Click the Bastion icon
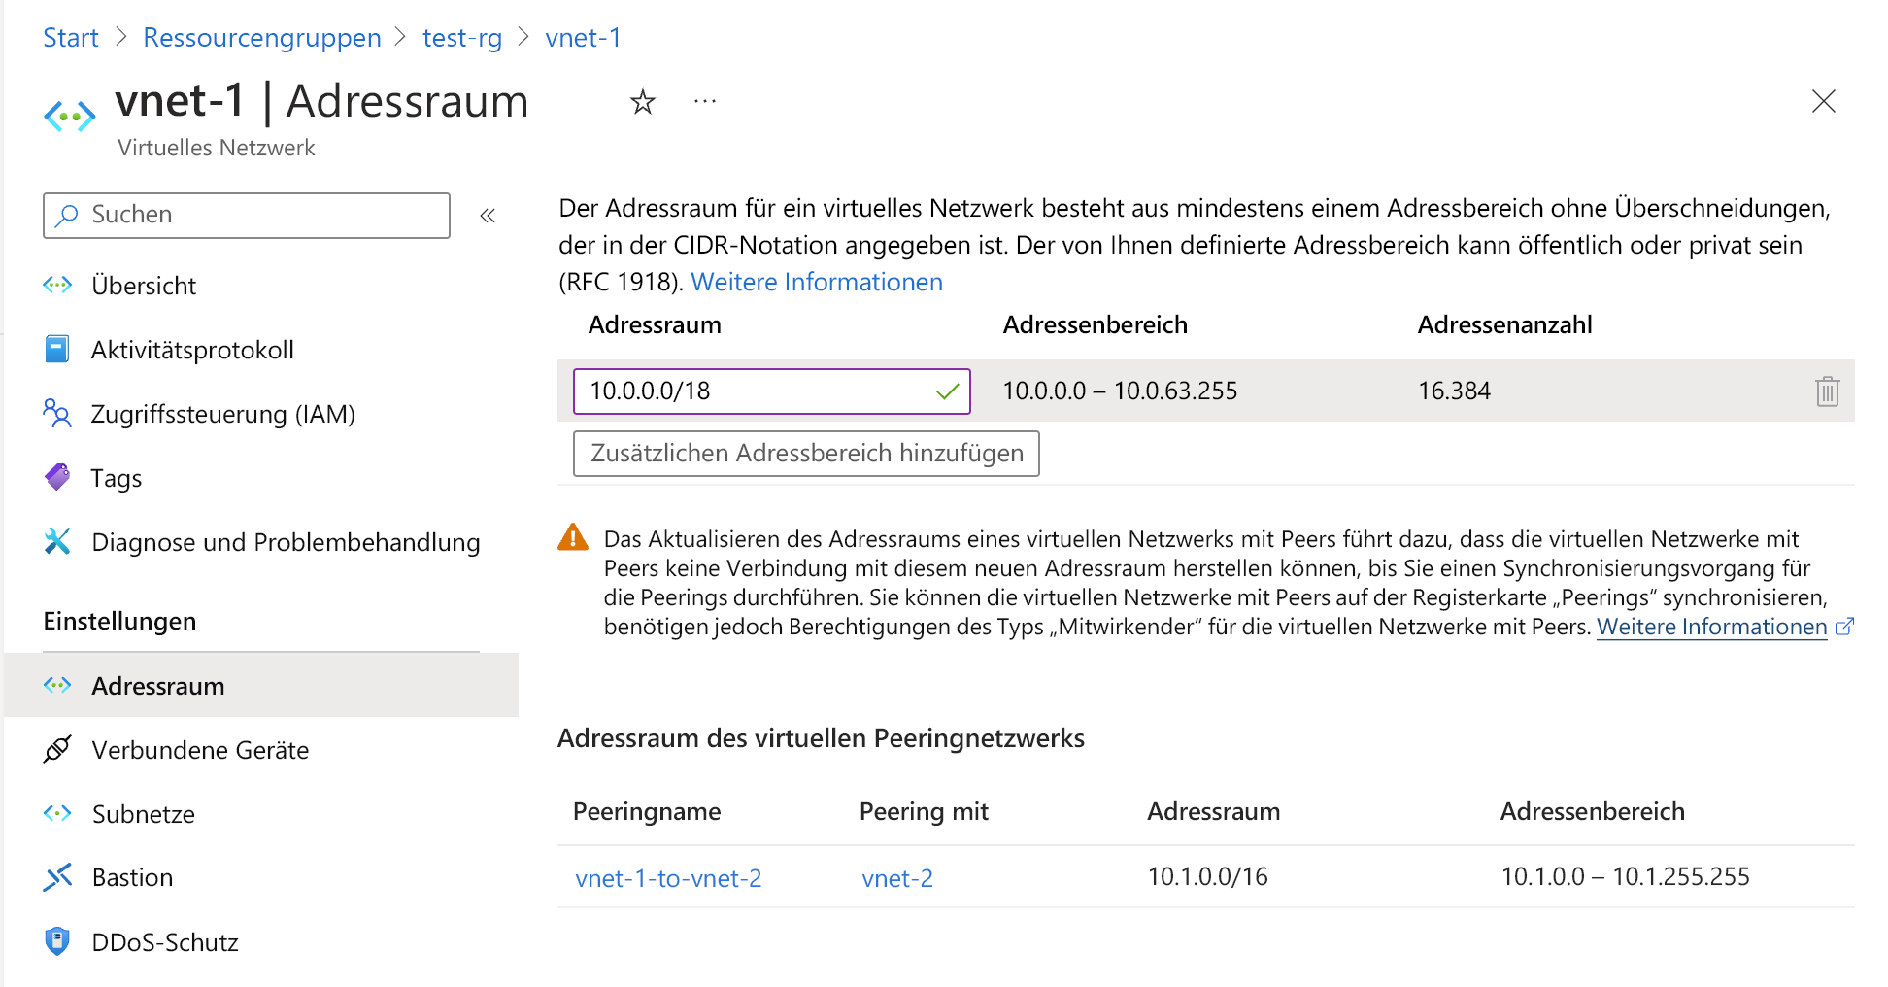This screenshot has height=987, width=1888. [x=57, y=877]
